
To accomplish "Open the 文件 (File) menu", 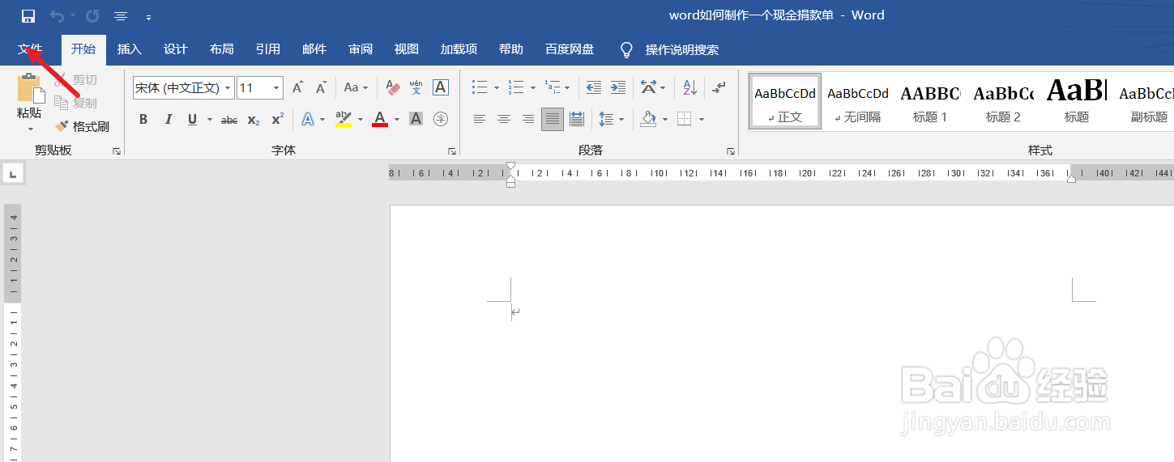I will pos(30,49).
